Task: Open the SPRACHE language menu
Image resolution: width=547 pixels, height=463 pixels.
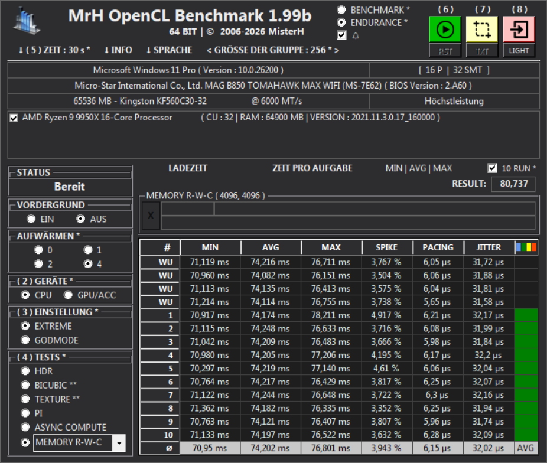Action: 169,50
